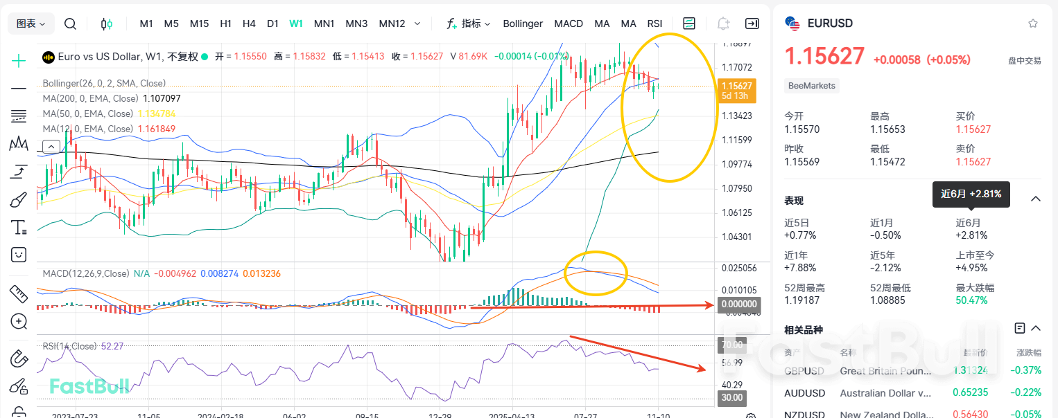Open the chart layout split icon
The image size is (1058, 418).
click(689, 23)
